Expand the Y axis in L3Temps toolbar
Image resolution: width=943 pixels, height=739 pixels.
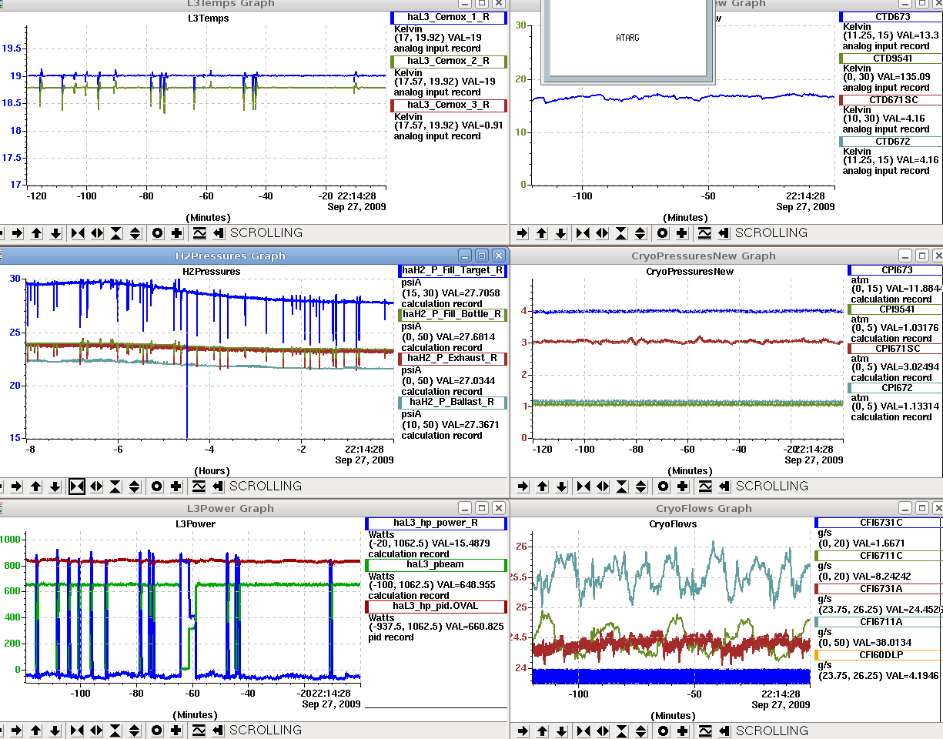[x=135, y=232]
